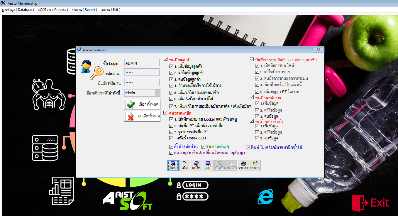Click the จบงาน (exit) folder icon
398x216 pixels.
click(x=255, y=166)
